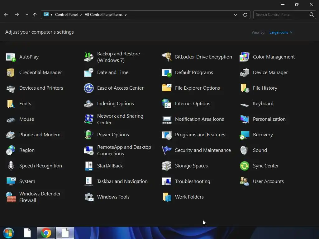Open the Color Management icon
The image size is (319, 239).
tap(245, 57)
